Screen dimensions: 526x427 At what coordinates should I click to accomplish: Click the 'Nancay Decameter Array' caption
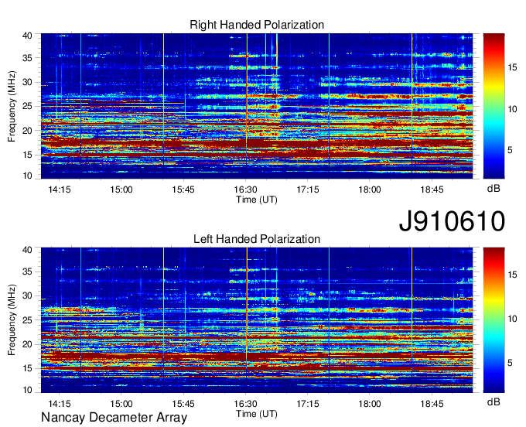coord(114,418)
